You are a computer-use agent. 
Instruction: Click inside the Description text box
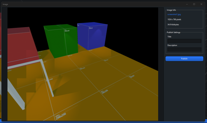[x=184, y=49]
